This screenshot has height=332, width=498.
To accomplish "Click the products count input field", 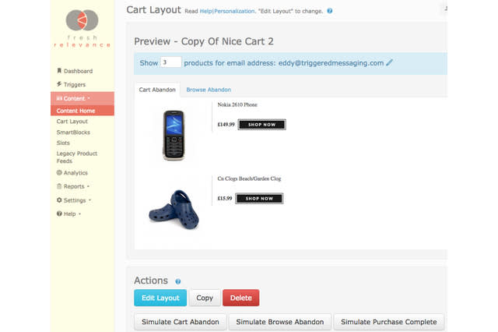I will (x=171, y=62).
